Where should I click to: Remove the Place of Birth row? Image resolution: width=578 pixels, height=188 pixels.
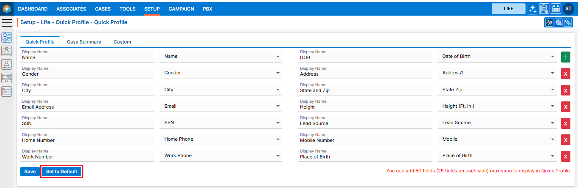[x=566, y=156]
